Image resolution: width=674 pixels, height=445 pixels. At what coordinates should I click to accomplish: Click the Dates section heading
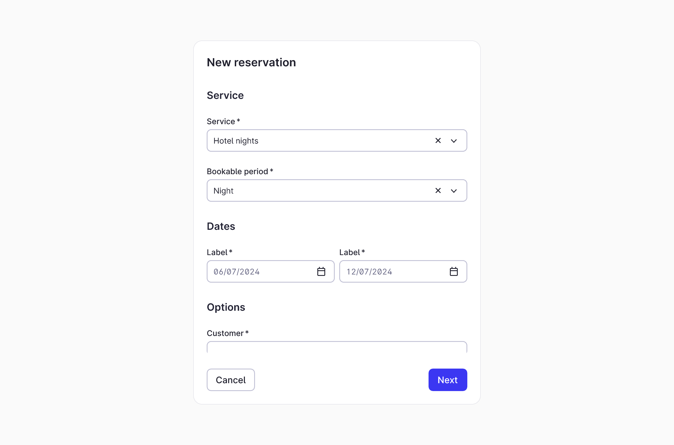221,226
